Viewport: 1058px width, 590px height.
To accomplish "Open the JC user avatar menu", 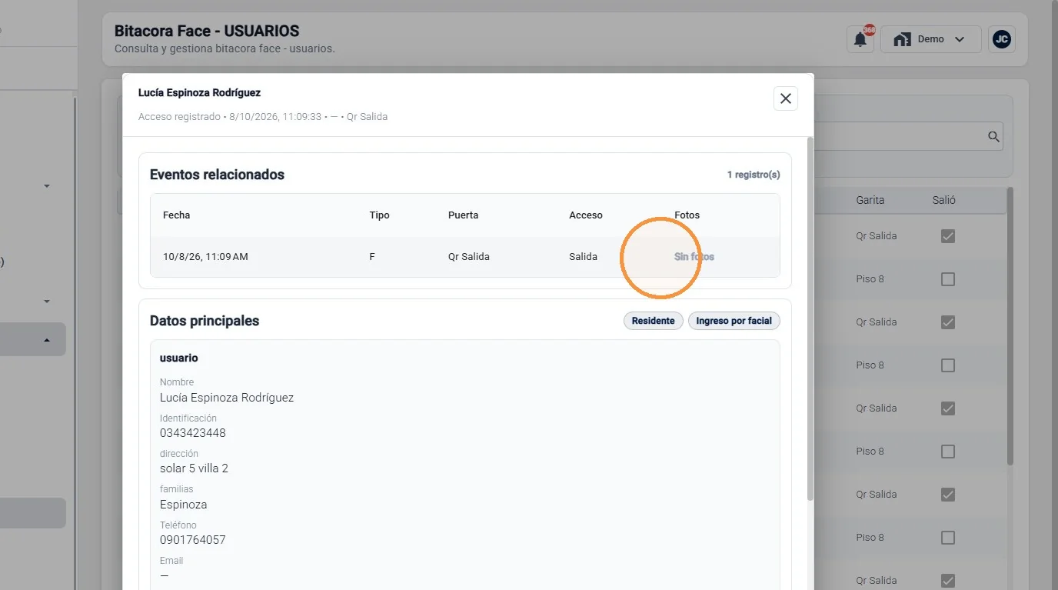I will 1001,39.
